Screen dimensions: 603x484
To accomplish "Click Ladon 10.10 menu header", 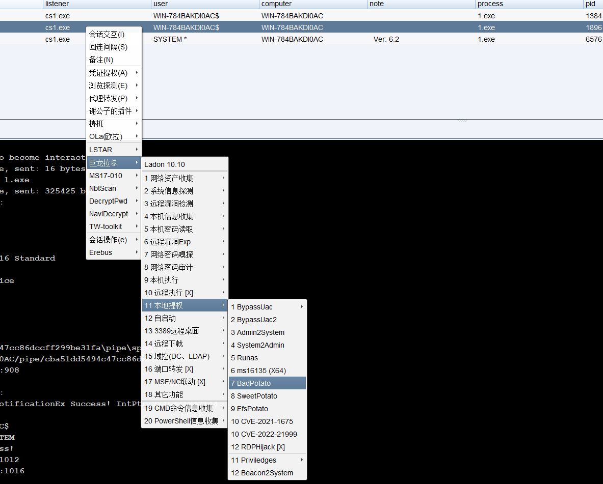I will (185, 164).
